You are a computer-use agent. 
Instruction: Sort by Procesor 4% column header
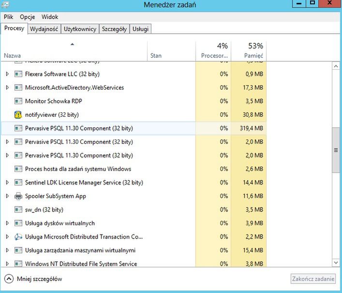click(213, 51)
